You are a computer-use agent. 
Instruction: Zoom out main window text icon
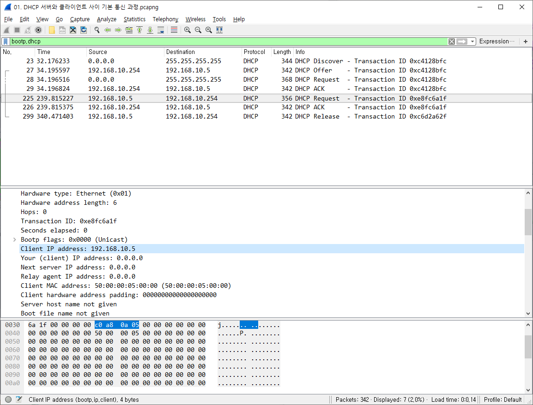click(x=198, y=30)
